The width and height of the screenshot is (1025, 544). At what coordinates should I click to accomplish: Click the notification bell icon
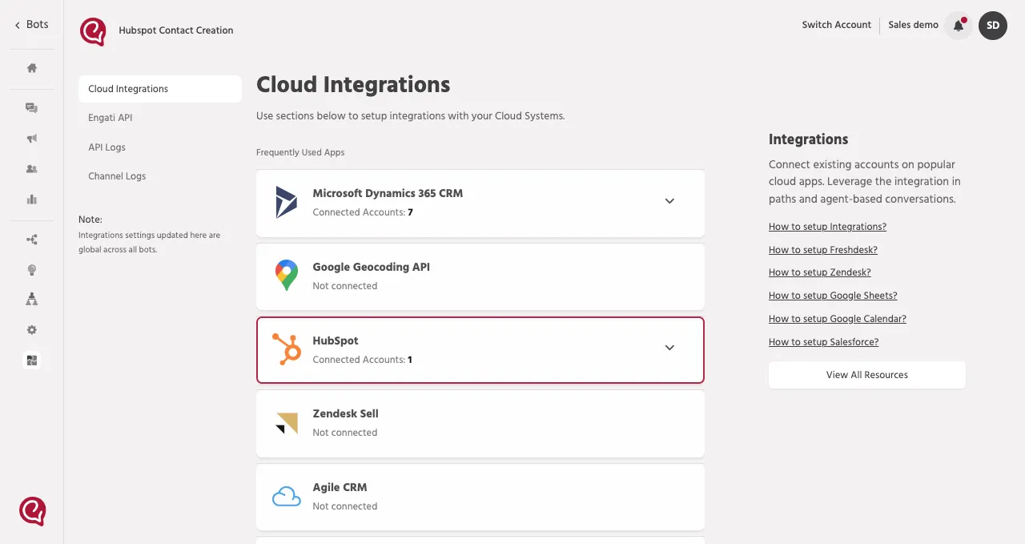coord(959,26)
